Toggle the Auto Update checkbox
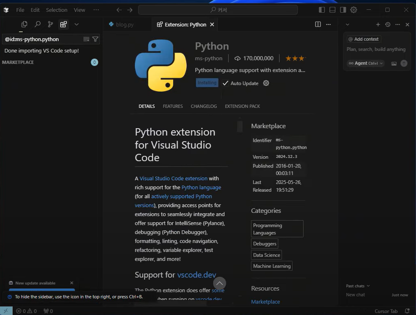The height and width of the screenshot is (315, 416). click(225, 83)
